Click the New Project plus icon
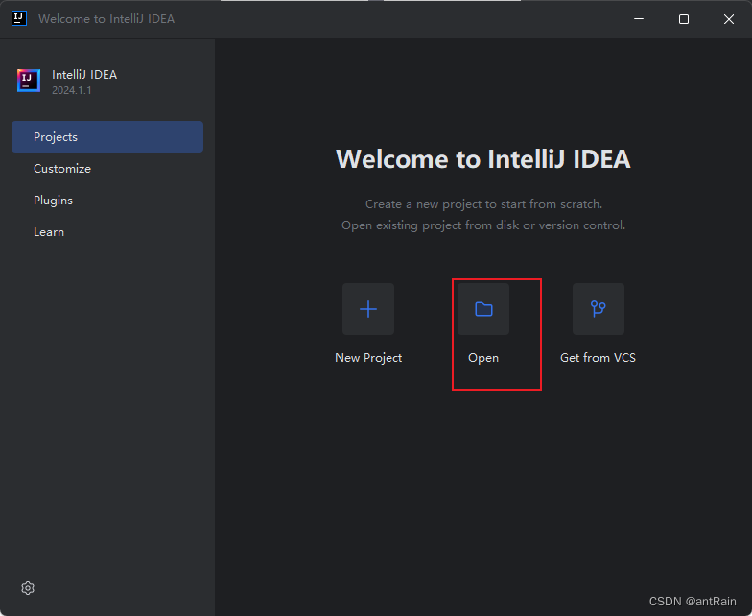This screenshot has width=752, height=616. pyautogui.click(x=368, y=309)
